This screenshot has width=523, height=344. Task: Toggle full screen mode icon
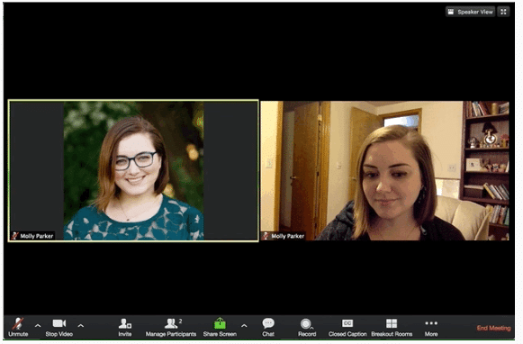[504, 12]
